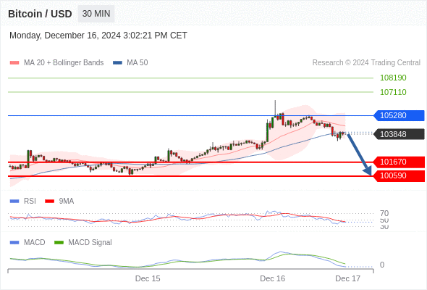Viewport: 427px width, 290px height.
Task: Select the black 103848 current price tag
Action: point(399,134)
